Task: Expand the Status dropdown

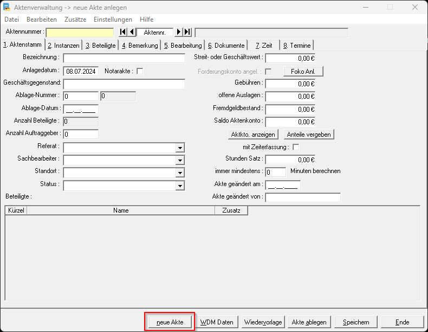Action: pyautogui.click(x=180, y=186)
